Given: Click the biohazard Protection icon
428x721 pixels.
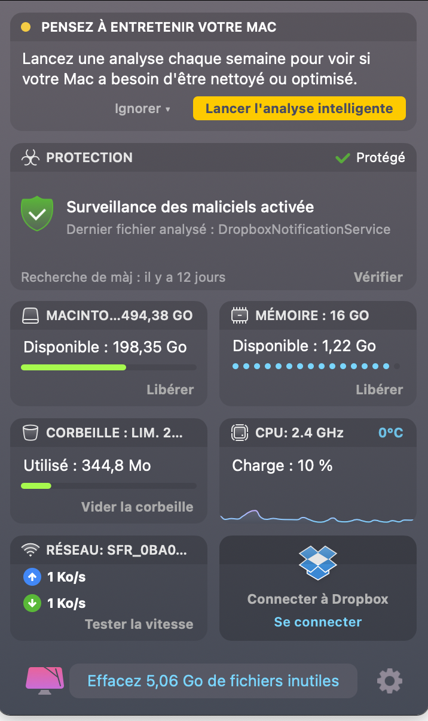Looking at the screenshot, I should (x=30, y=158).
